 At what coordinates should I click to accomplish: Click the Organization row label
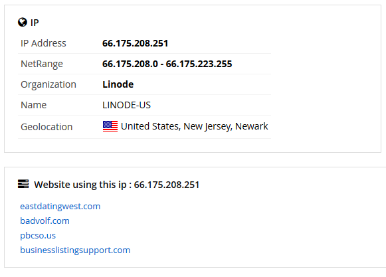point(48,85)
